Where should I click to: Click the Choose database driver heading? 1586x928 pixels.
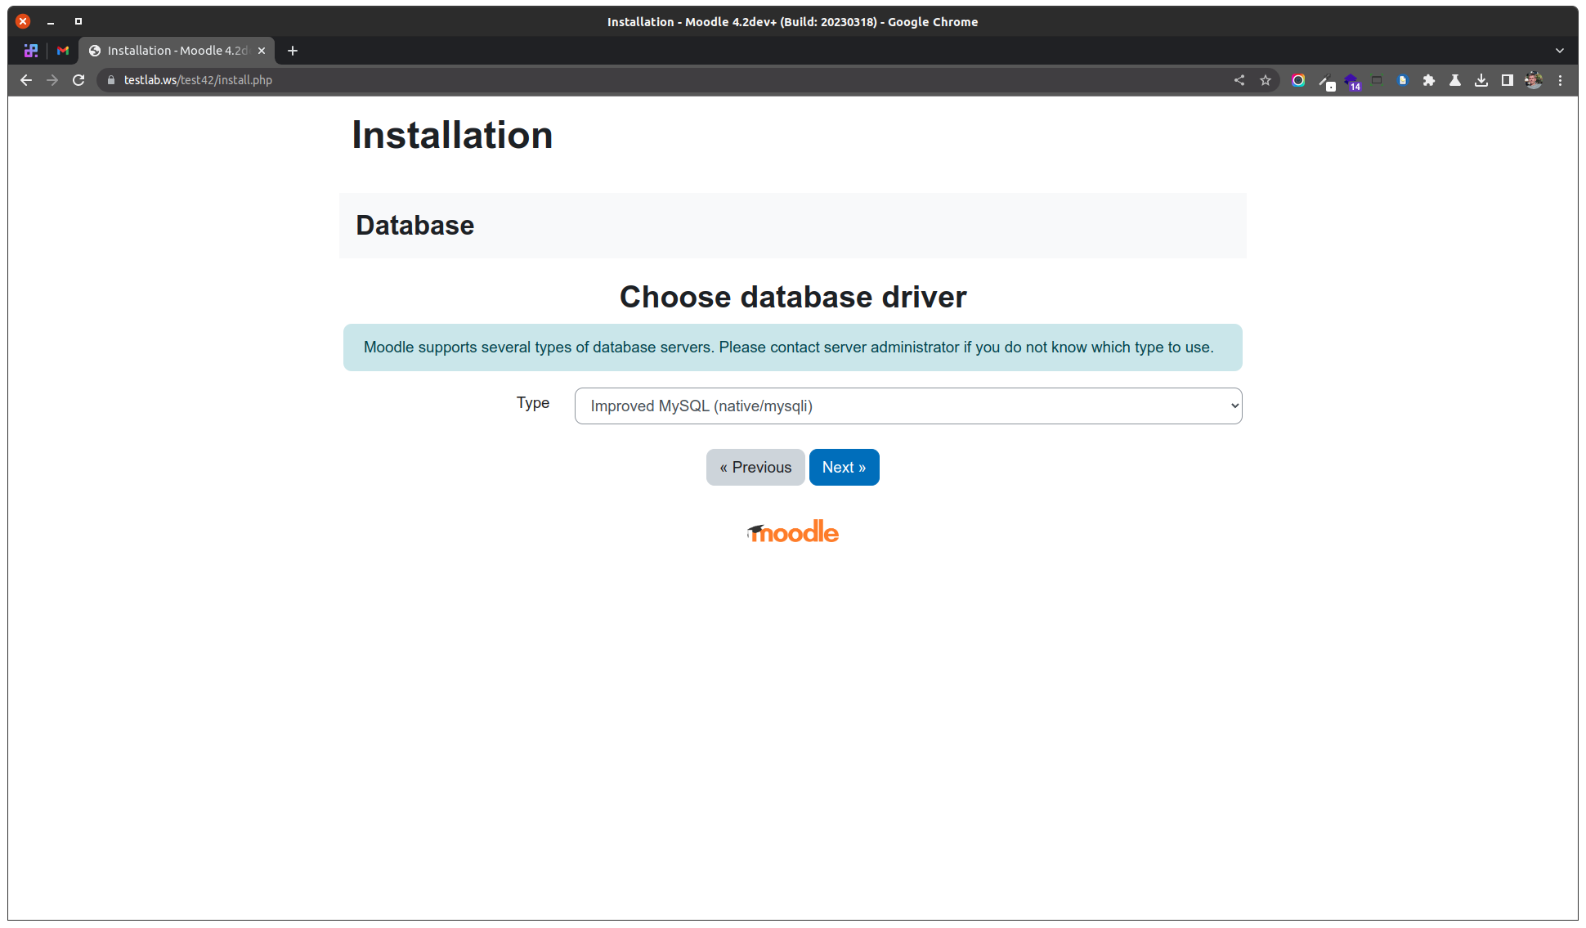[x=793, y=297]
